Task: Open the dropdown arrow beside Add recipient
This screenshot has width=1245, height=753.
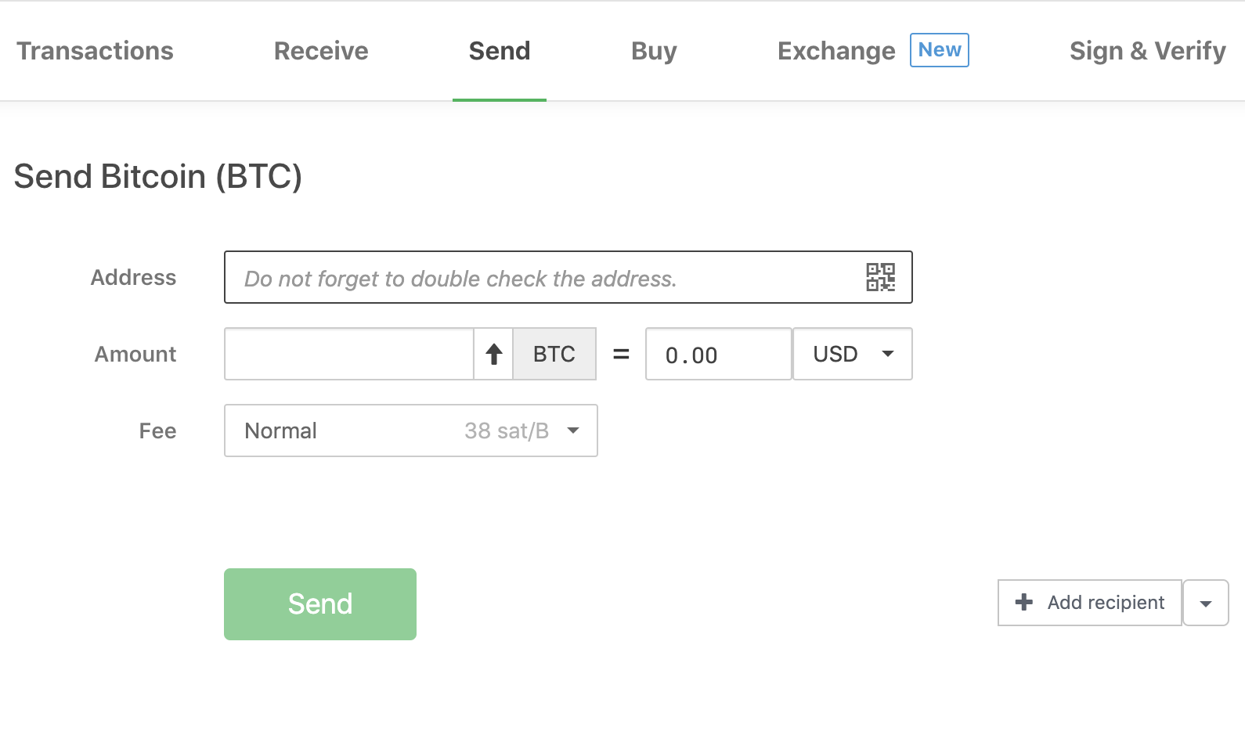Action: tap(1206, 603)
